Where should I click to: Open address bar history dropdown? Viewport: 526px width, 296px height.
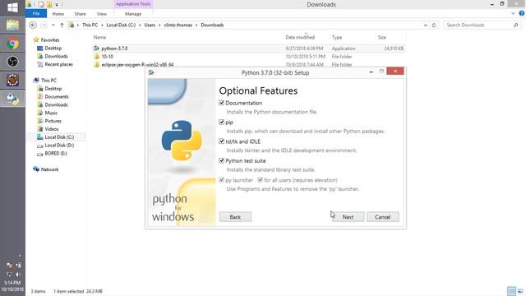[426, 25]
